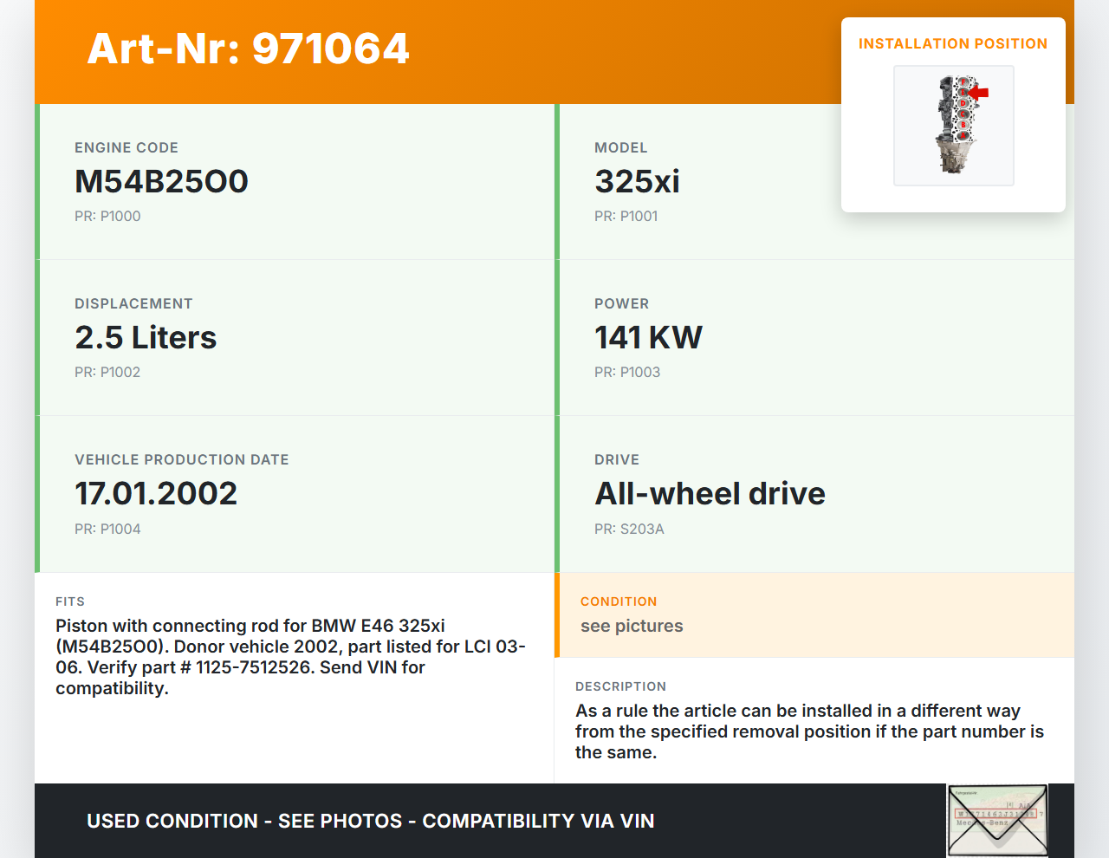This screenshot has width=1109, height=858.
Task: Click the VIN envelope icon in footer
Action: (x=997, y=820)
